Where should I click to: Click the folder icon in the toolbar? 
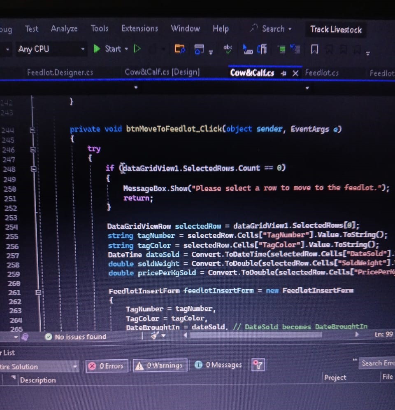[x=180, y=49]
